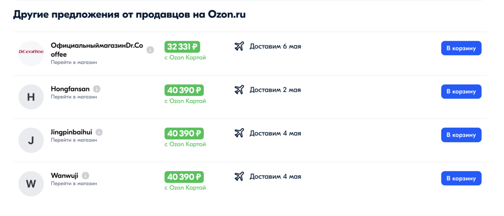
Task: Add Hongfansan offer to cart
Action: point(461,92)
